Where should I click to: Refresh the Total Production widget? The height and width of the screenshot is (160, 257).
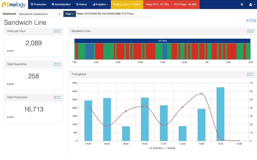55,97
